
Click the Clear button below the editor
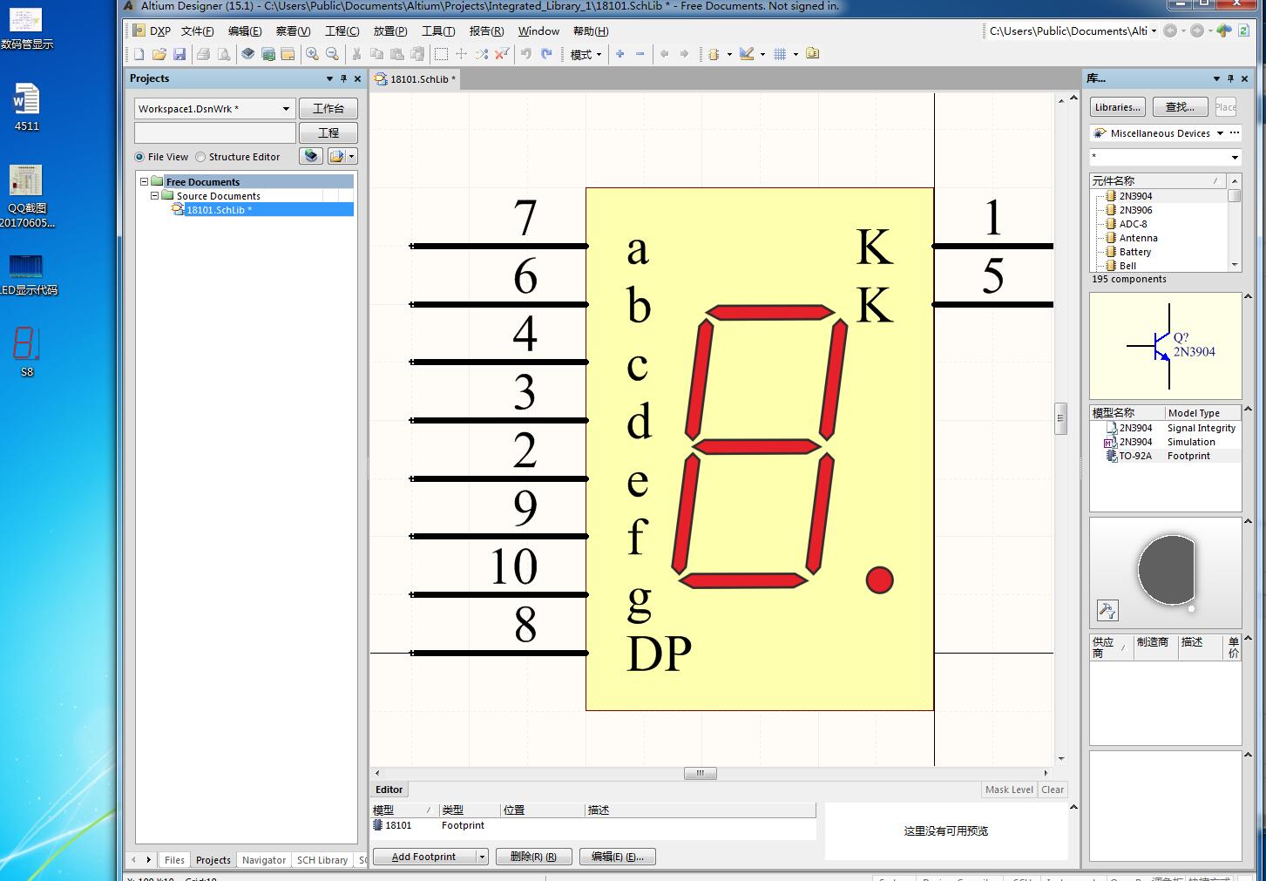pyautogui.click(x=1053, y=790)
